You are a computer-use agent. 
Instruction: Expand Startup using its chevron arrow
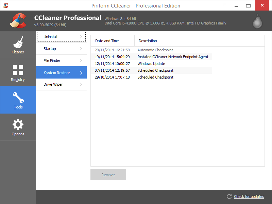pyautogui.click(x=82, y=49)
